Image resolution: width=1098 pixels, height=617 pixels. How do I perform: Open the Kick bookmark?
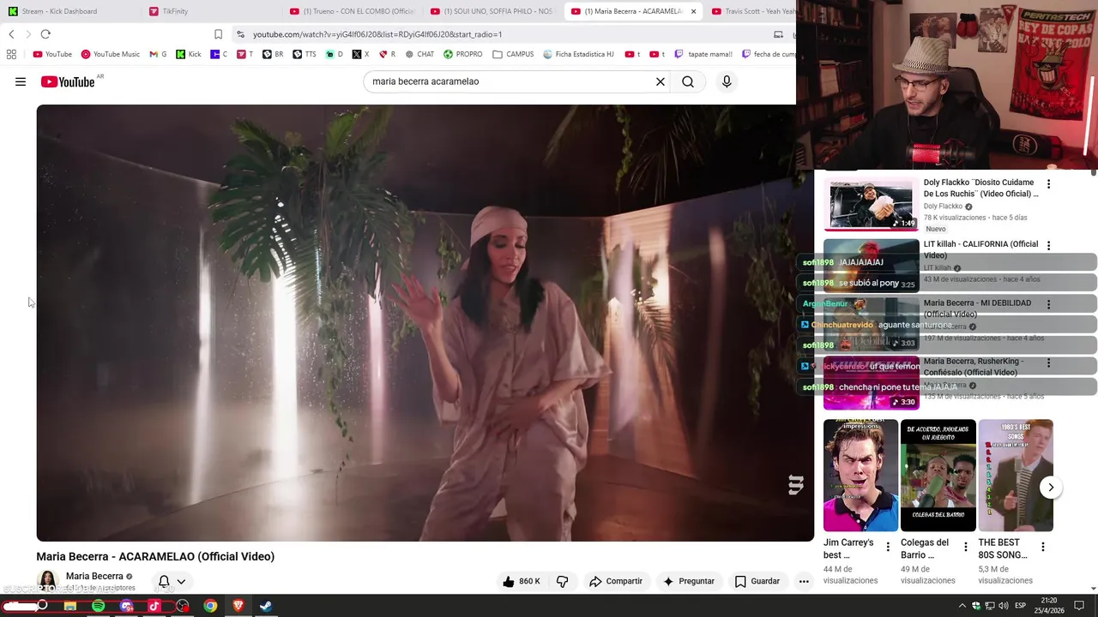[189, 54]
